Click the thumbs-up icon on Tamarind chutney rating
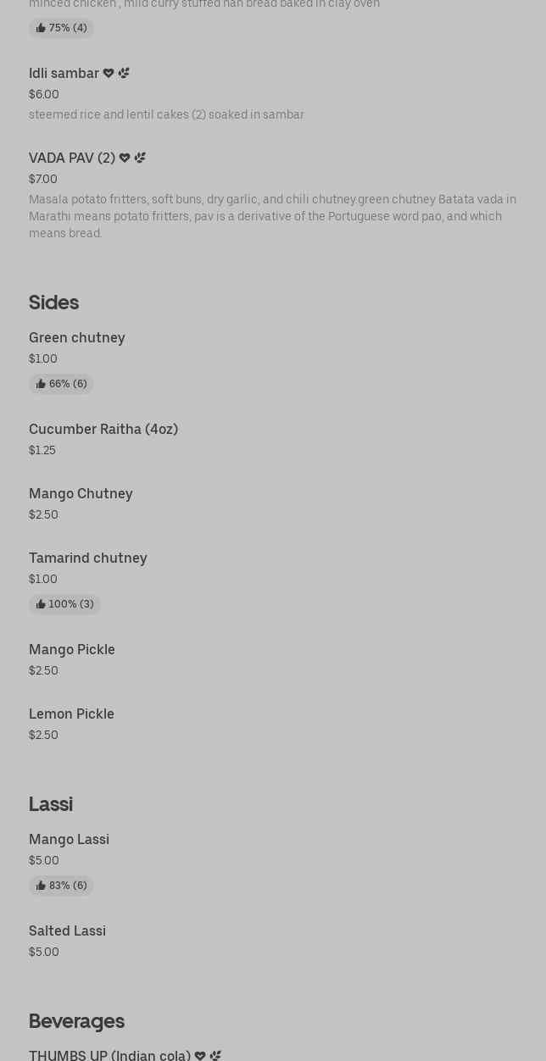This screenshot has width=546, height=1061. (41, 604)
